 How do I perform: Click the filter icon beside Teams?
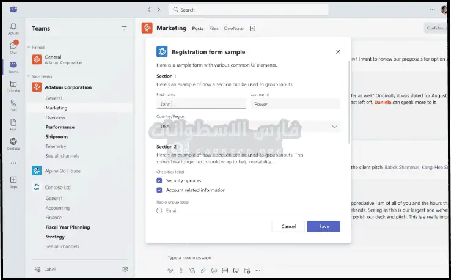125,28
